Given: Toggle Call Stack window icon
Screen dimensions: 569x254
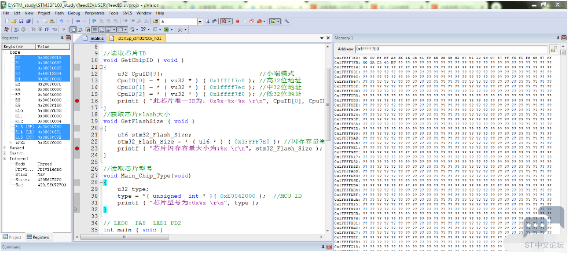Looking at the screenshot, I should (x=102, y=30).
